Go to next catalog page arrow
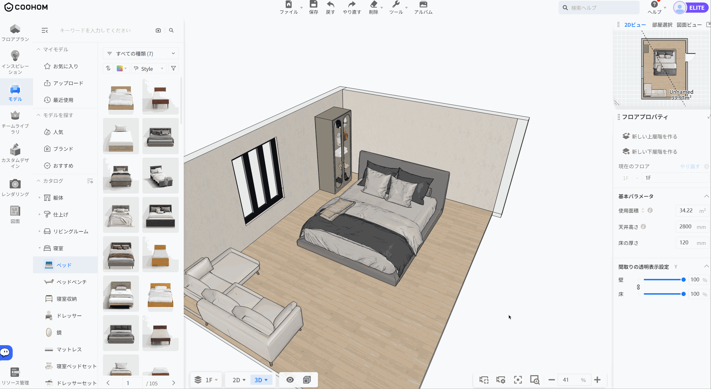Screen dimensions: 711x389 (x=174, y=383)
